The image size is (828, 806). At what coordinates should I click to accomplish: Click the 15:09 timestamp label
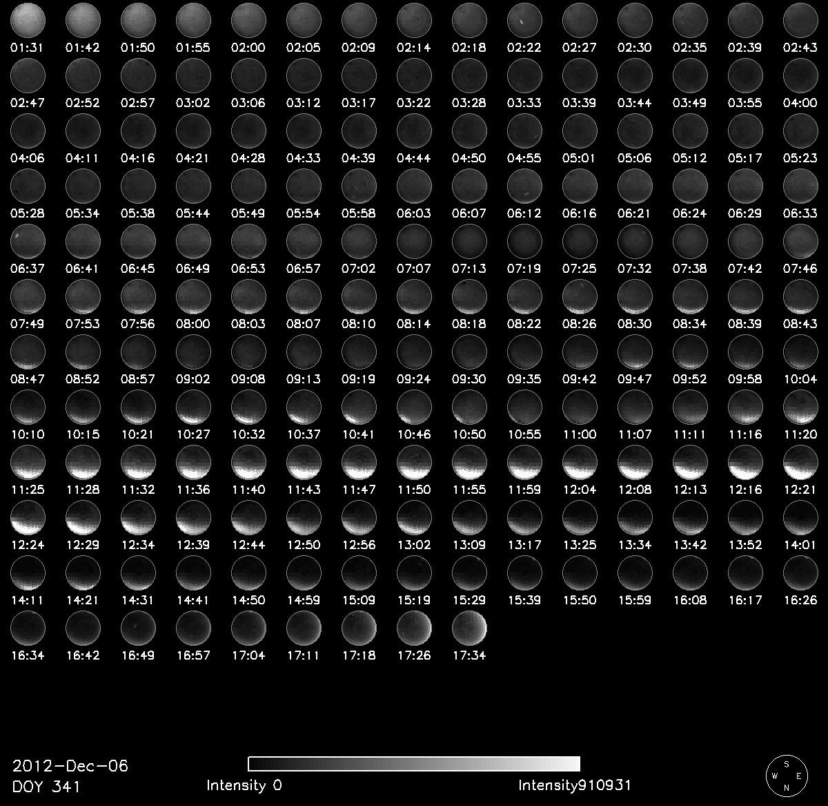[359, 600]
